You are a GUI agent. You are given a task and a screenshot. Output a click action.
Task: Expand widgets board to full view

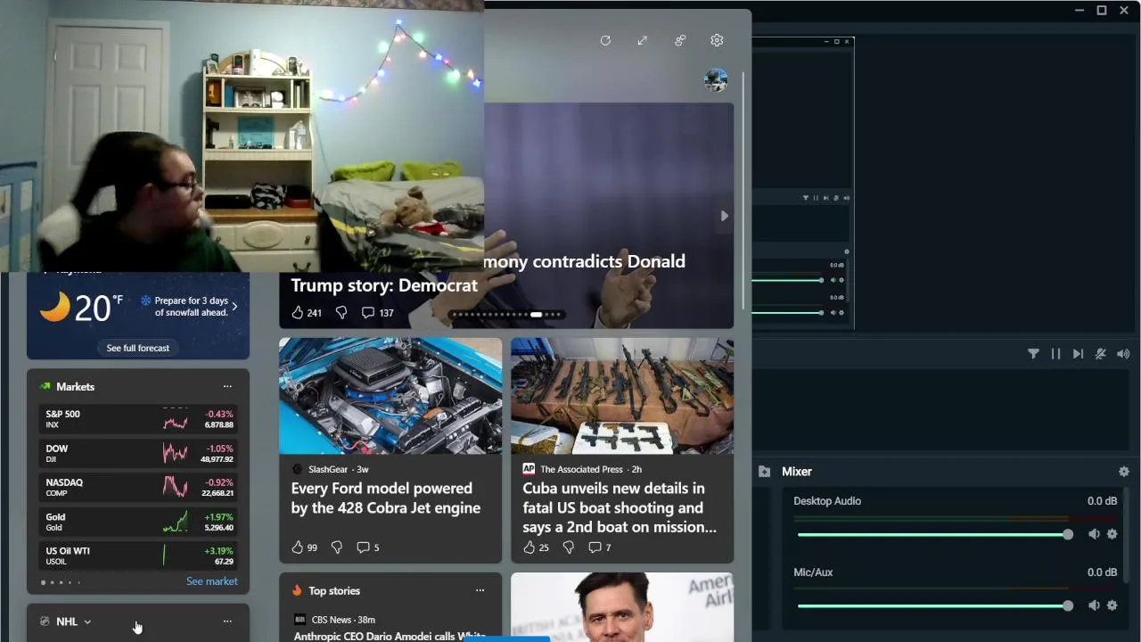tap(643, 40)
